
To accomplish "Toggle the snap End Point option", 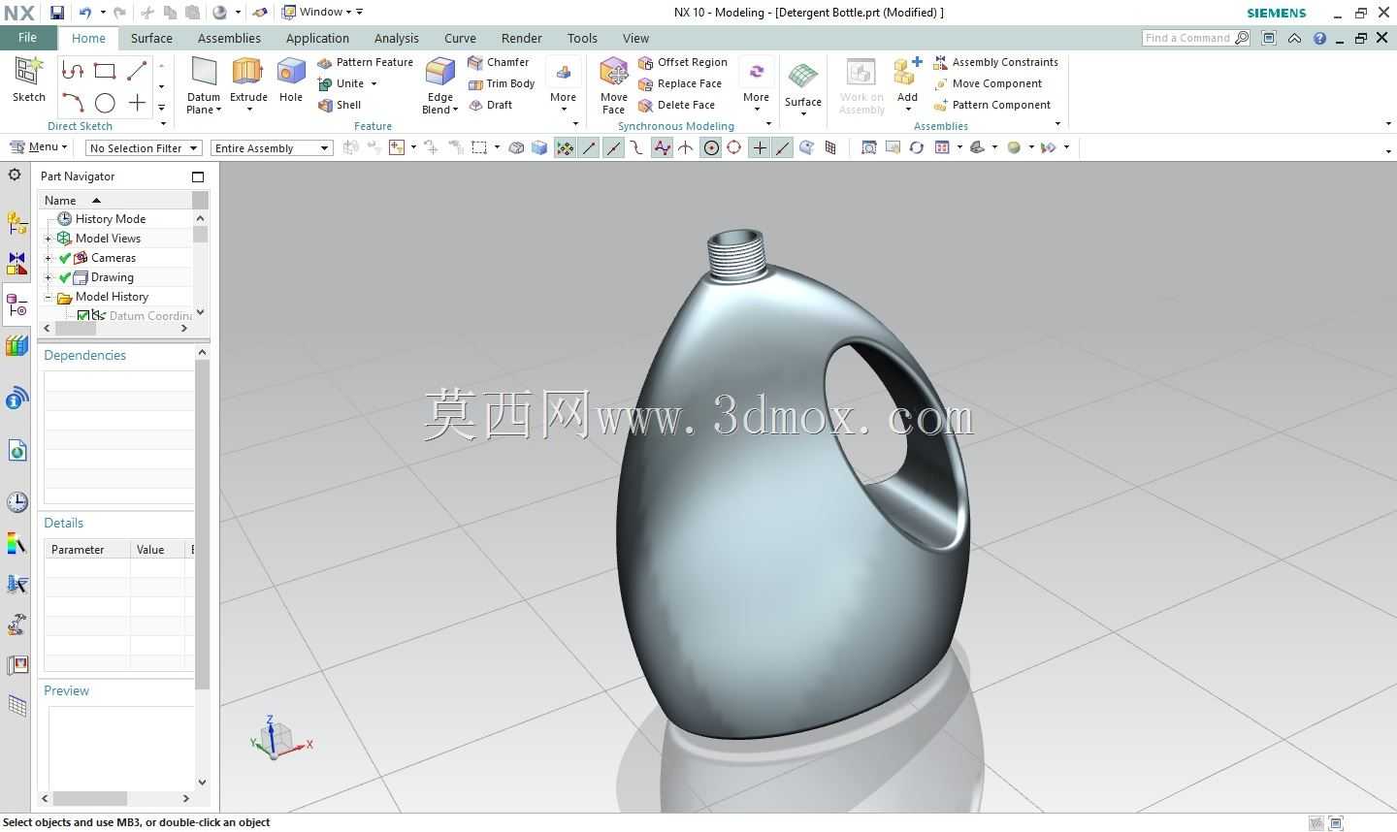I will tap(589, 147).
